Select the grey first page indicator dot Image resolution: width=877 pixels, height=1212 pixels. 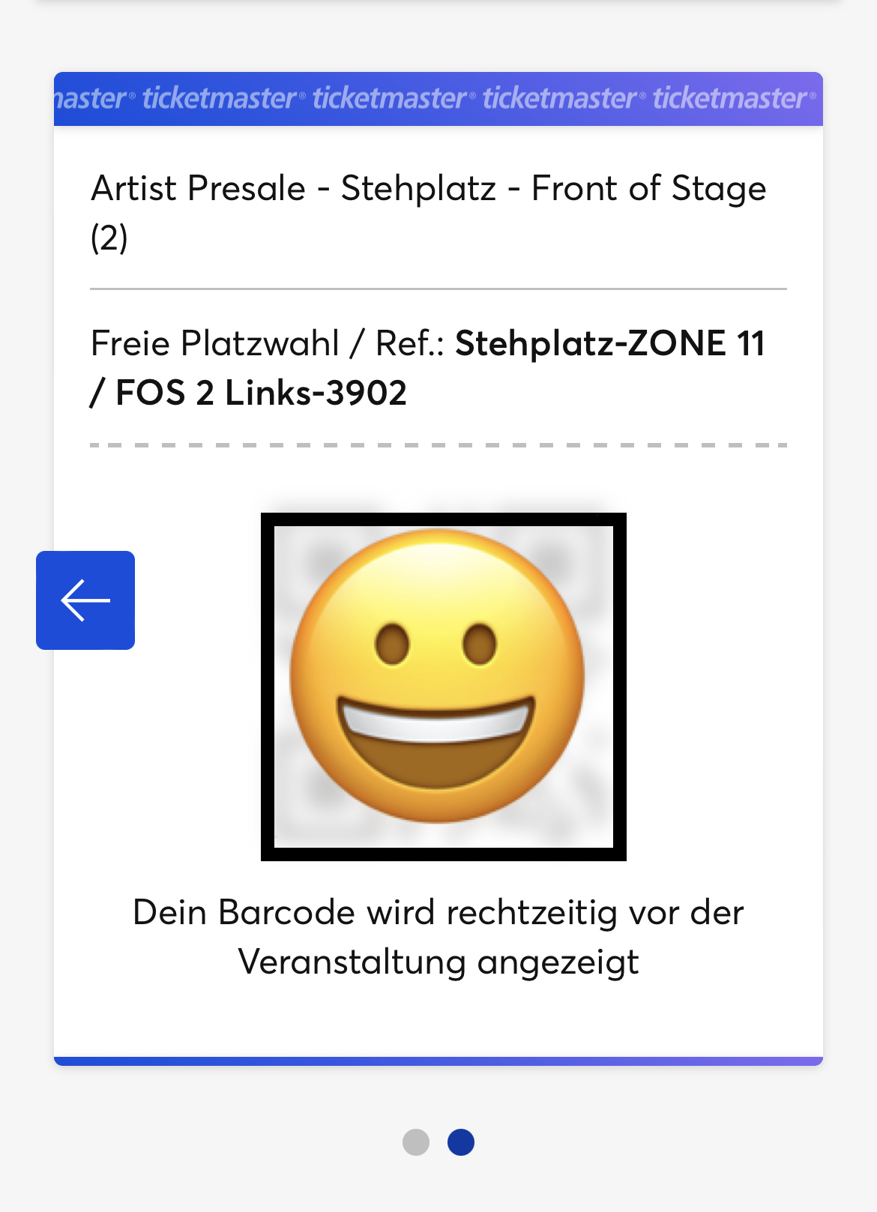tap(416, 1142)
